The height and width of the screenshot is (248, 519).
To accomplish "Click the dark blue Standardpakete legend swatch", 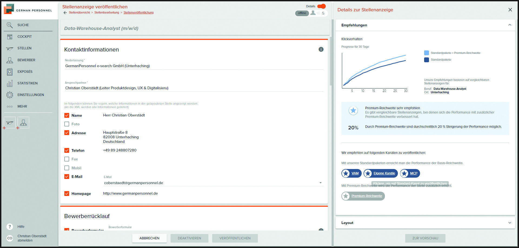I will [427, 60].
